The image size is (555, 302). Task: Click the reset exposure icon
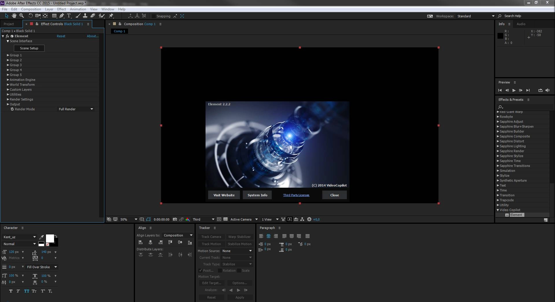309,219
